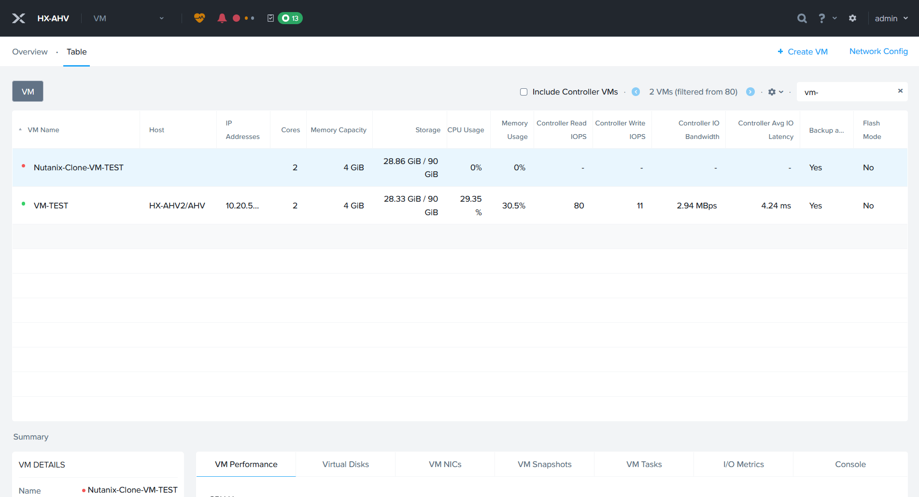This screenshot has height=497, width=919.
Task: Select the VM-TEST table row
Action: 51,206
